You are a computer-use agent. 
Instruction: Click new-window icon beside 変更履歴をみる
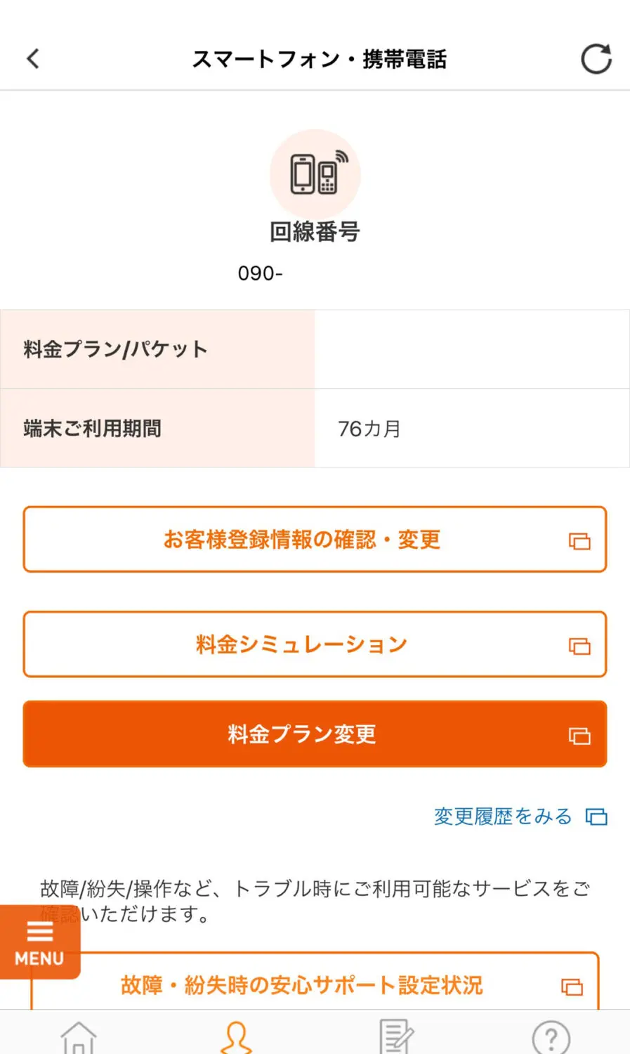596,816
